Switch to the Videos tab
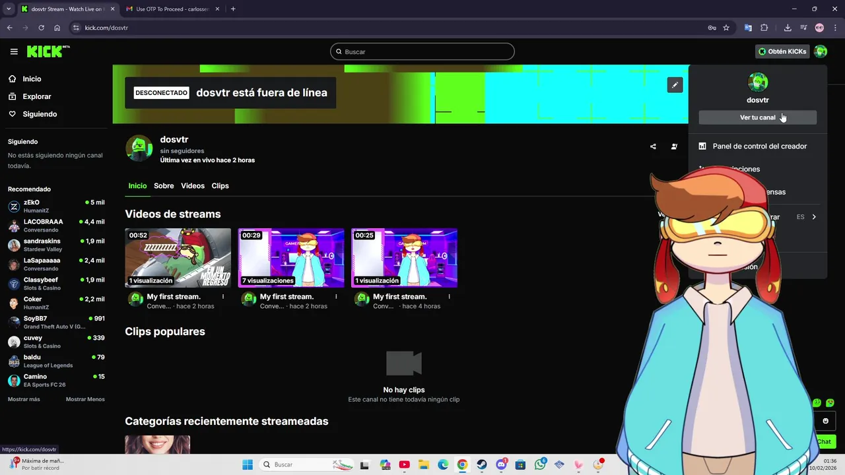The height and width of the screenshot is (475, 845). [x=193, y=186]
